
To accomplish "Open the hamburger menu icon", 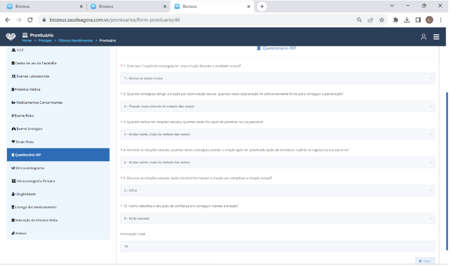I will (436, 37).
